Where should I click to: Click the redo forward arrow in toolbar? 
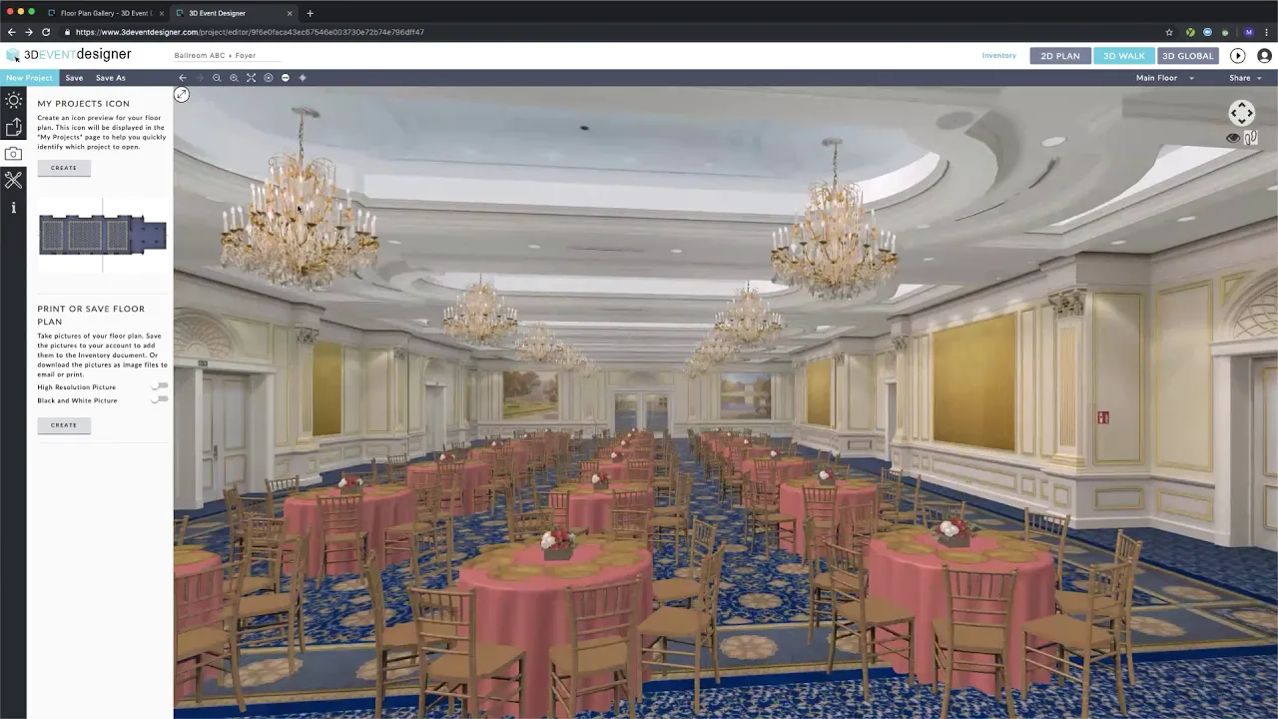tap(200, 78)
